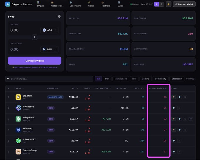Open Wingriders GitHub link icon
200x160 pixels.
point(190,119)
